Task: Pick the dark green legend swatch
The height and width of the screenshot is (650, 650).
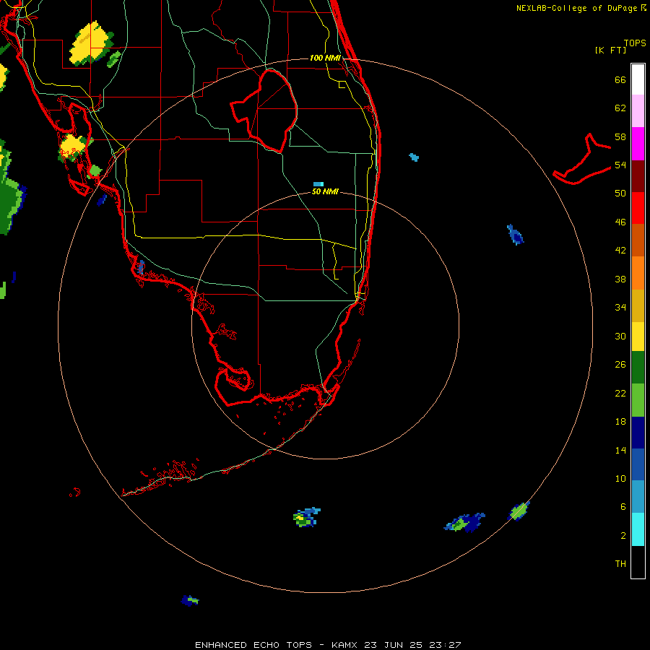Action: pyautogui.click(x=638, y=368)
